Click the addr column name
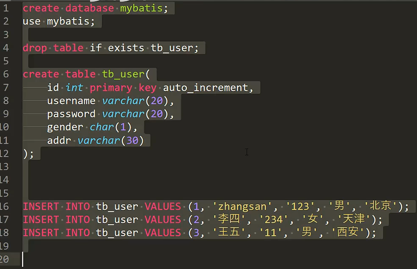The height and width of the screenshot is (269, 417). [59, 140]
